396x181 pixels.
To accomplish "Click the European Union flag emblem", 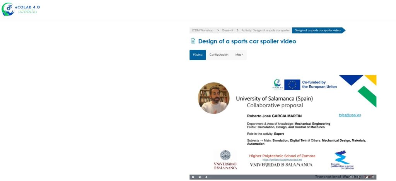I will click(292, 85).
